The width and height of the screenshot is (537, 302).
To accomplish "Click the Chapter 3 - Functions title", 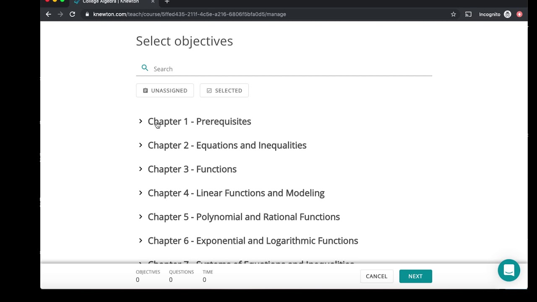I will (x=192, y=169).
